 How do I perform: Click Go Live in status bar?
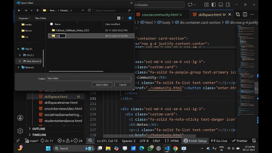tap(219, 141)
